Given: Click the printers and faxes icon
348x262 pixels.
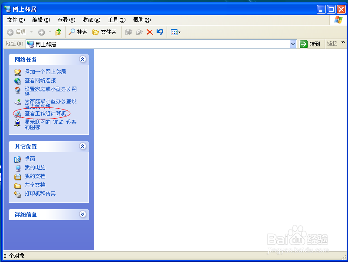Looking at the screenshot, I should (x=18, y=194).
